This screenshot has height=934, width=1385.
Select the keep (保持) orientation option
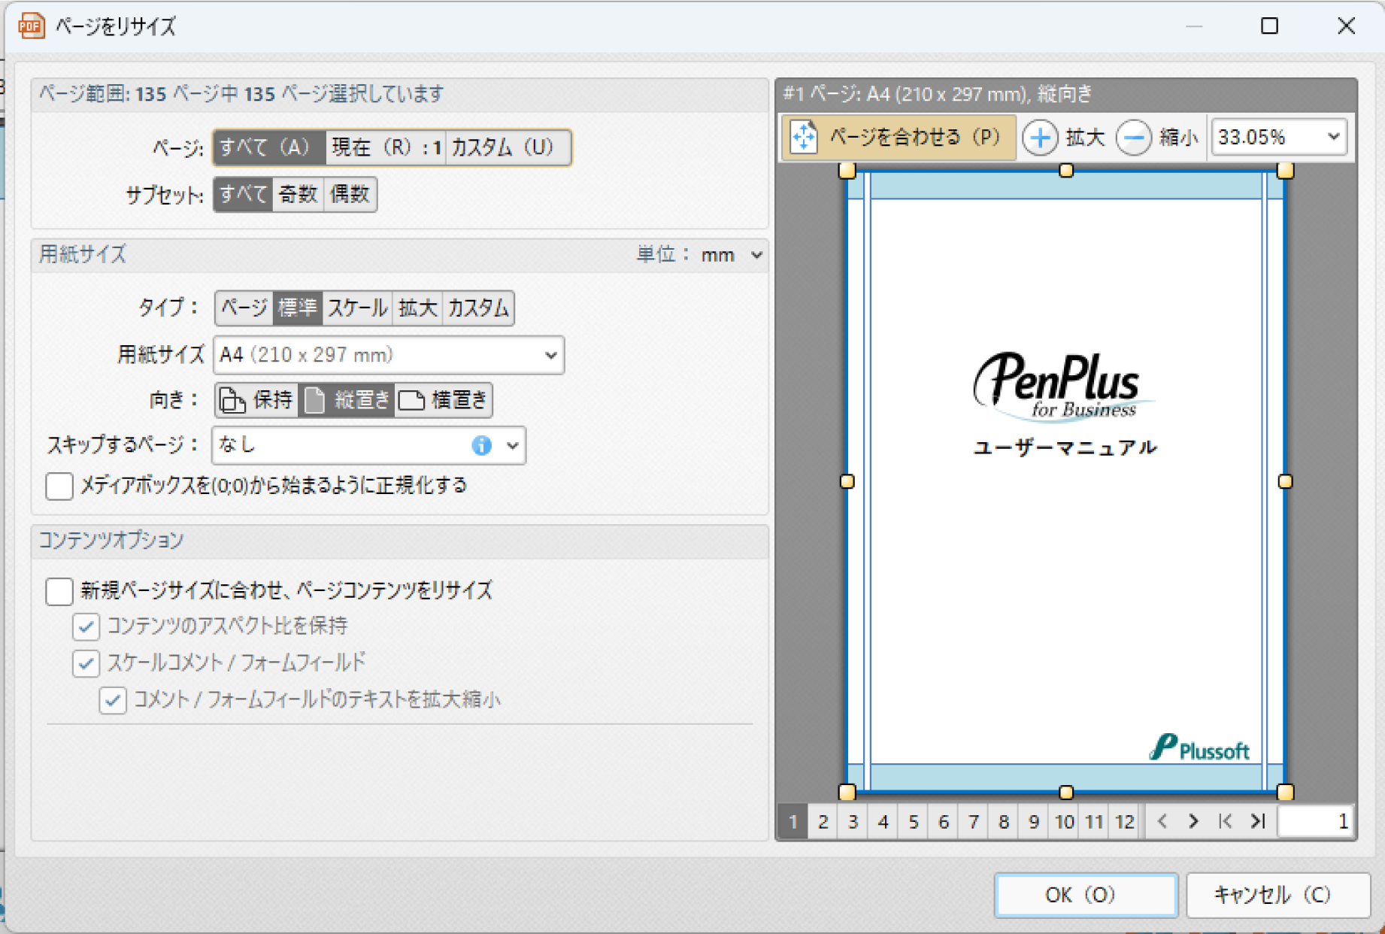(x=256, y=400)
